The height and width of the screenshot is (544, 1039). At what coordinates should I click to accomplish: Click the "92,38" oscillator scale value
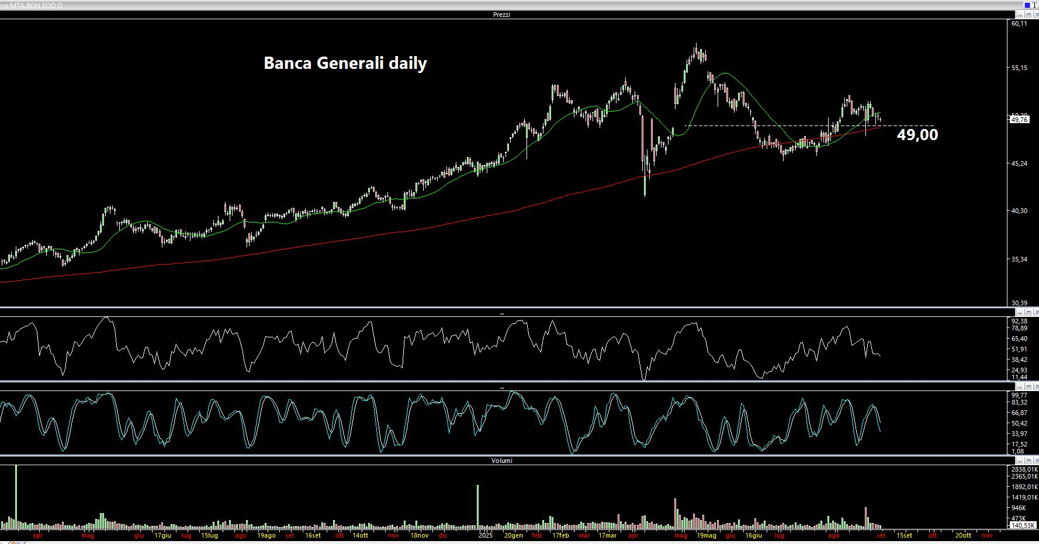click(x=1019, y=322)
